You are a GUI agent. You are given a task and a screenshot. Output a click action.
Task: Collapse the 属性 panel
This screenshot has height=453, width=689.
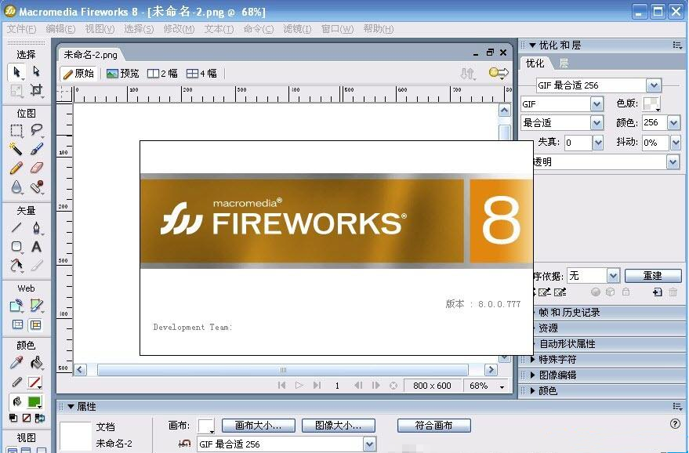click(x=71, y=407)
